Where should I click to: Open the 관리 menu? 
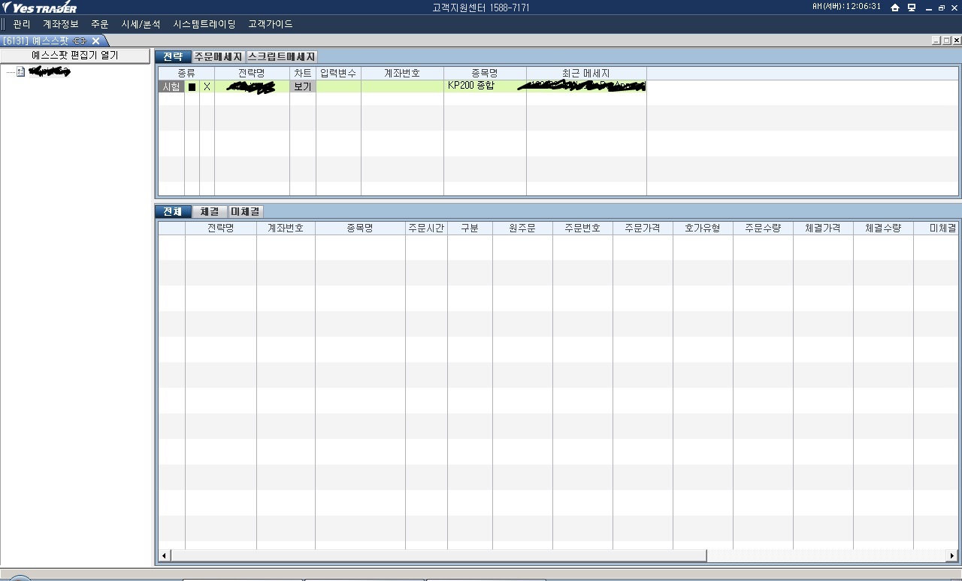pyautogui.click(x=22, y=24)
